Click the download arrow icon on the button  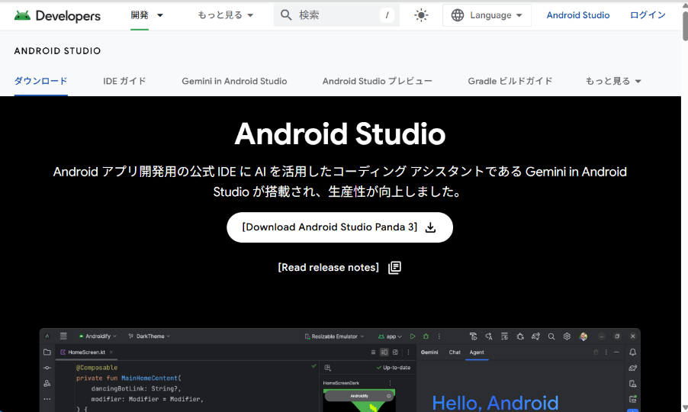tap(430, 227)
